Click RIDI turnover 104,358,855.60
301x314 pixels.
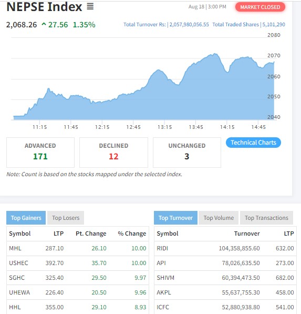[239, 248]
